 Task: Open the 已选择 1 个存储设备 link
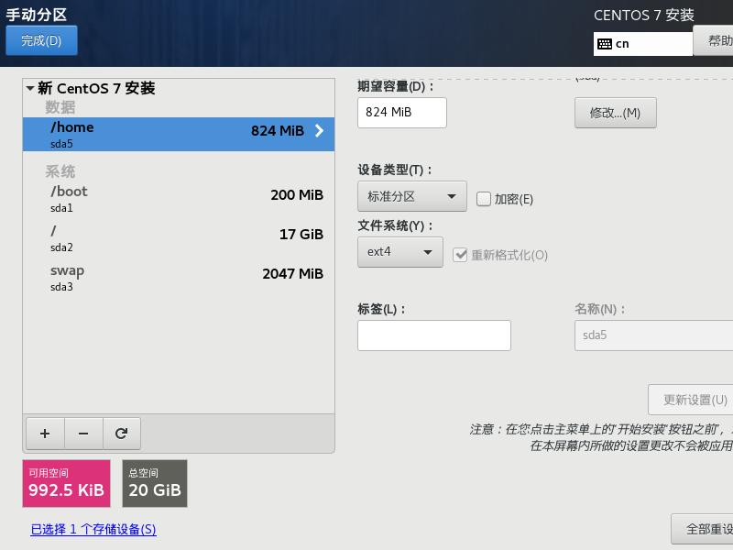(x=92, y=530)
